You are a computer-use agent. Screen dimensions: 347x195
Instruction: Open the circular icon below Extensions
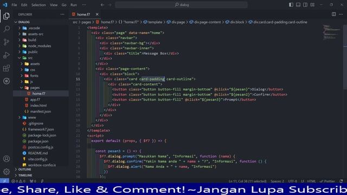(7, 81)
